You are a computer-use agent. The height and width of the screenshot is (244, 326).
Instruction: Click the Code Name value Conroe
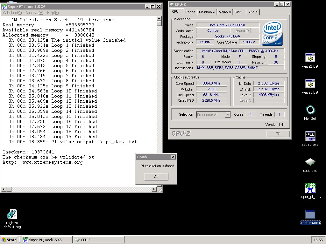pyautogui.click(x=213, y=30)
